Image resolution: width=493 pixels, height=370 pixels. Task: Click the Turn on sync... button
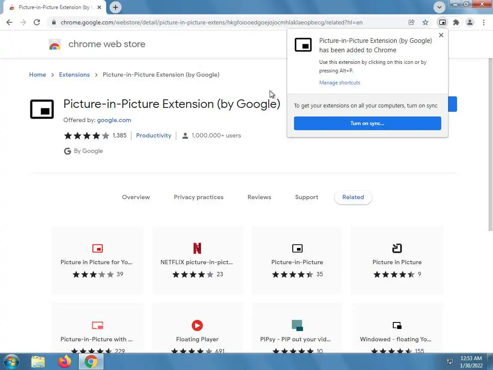pyautogui.click(x=367, y=123)
